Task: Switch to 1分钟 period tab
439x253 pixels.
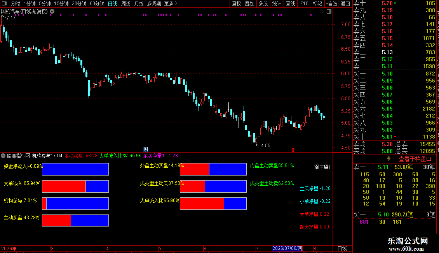Action: tap(30, 4)
